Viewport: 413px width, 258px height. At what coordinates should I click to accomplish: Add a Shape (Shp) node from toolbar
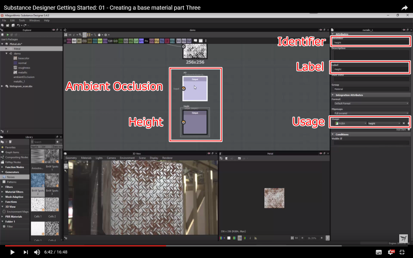coord(157,41)
